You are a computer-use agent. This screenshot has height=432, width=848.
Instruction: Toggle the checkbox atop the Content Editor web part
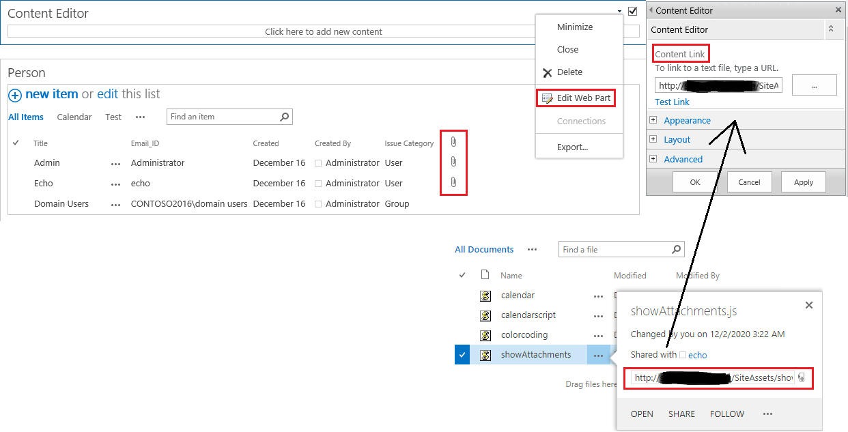tap(632, 11)
